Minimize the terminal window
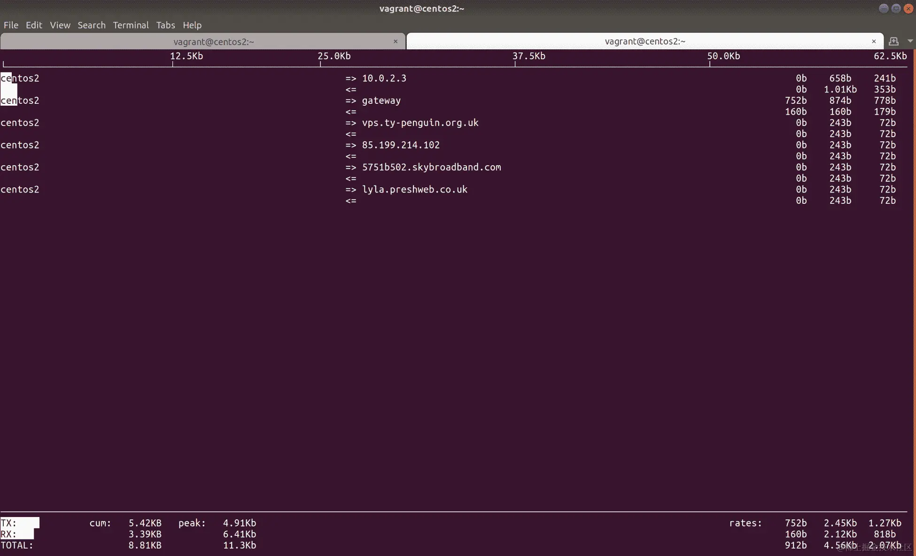 (x=883, y=8)
